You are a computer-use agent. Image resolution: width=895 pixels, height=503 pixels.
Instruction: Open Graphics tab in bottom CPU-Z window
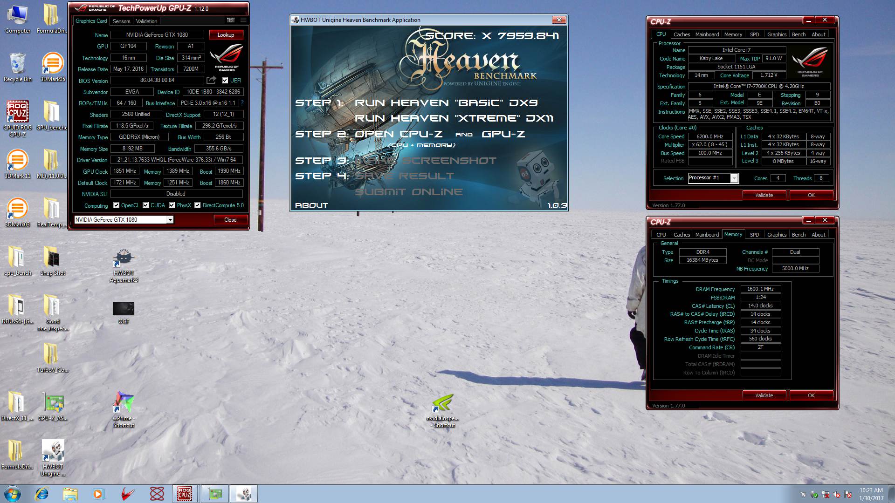pos(777,235)
